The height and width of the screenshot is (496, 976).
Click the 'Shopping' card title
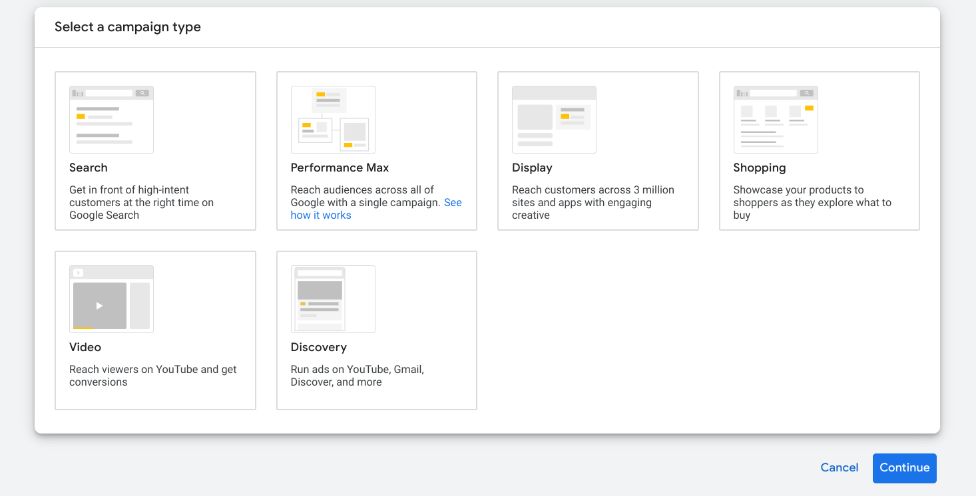coord(760,168)
